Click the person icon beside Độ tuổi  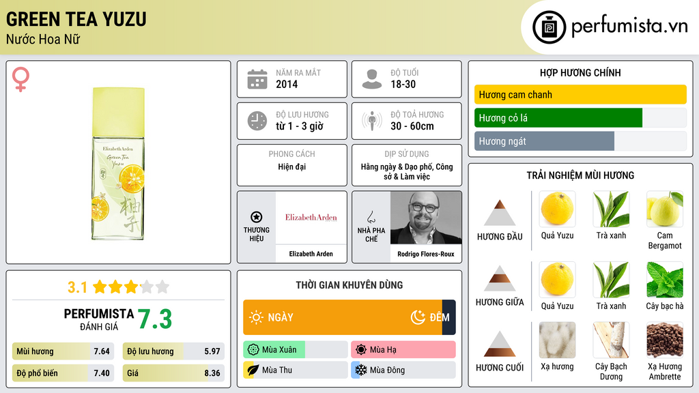click(372, 79)
